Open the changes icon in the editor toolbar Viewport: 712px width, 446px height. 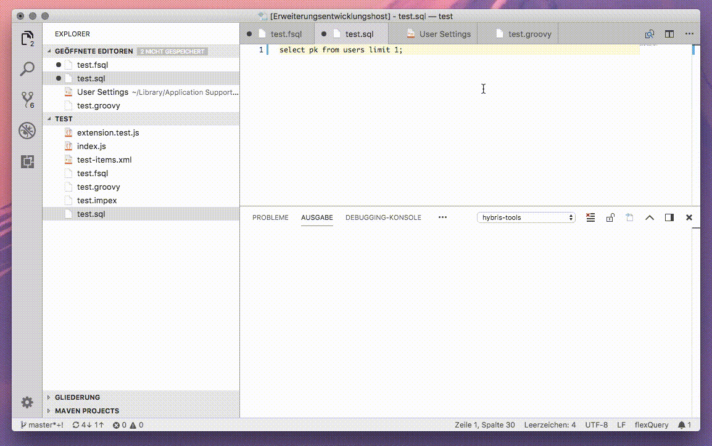649,34
